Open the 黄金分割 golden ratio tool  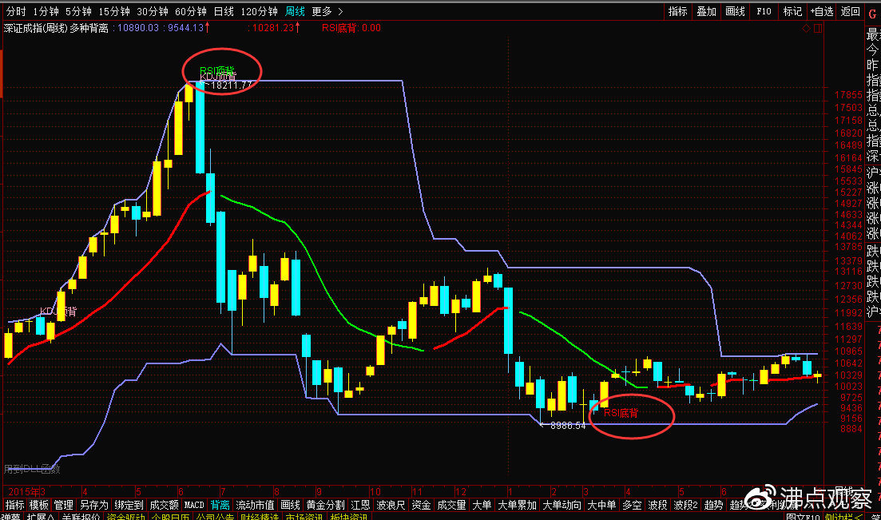[325, 505]
